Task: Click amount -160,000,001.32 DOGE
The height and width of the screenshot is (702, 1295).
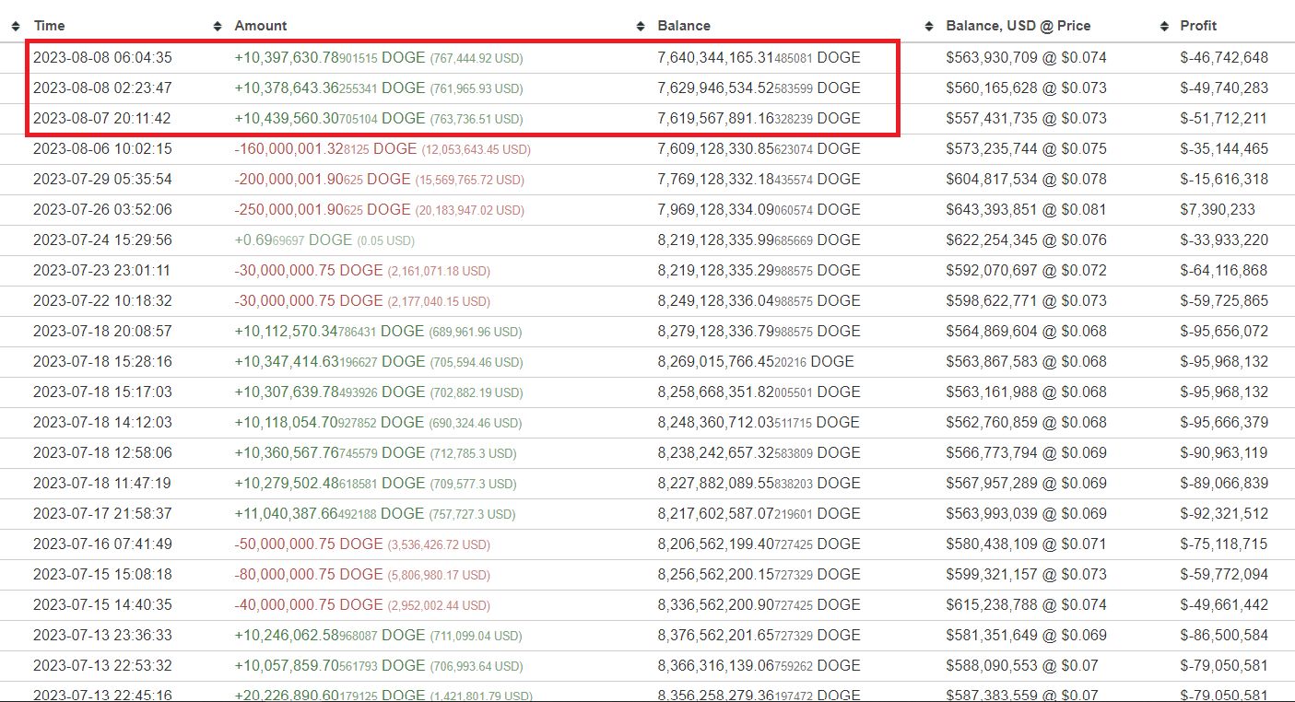Action: (325, 148)
